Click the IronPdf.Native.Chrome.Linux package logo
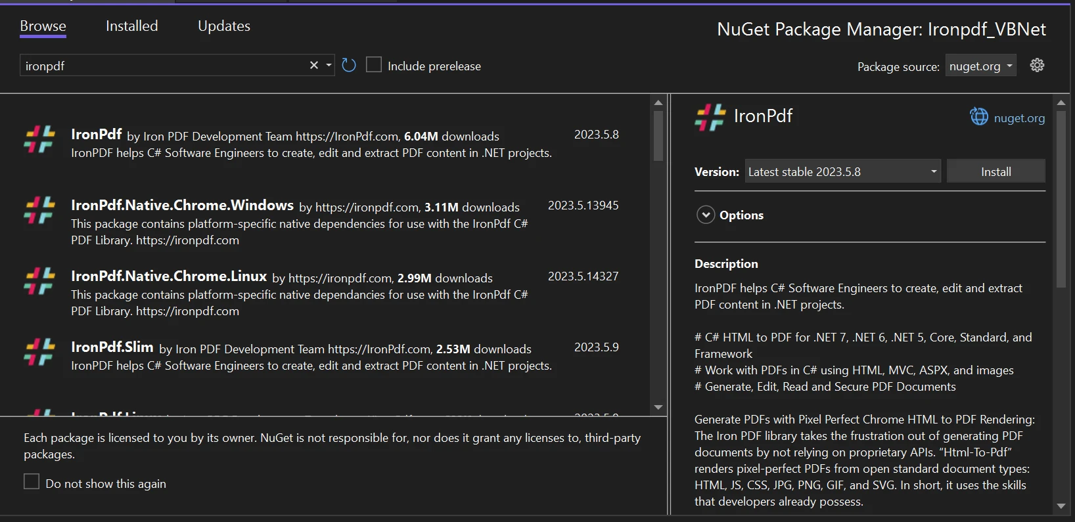The height and width of the screenshot is (522, 1075). pyautogui.click(x=39, y=281)
